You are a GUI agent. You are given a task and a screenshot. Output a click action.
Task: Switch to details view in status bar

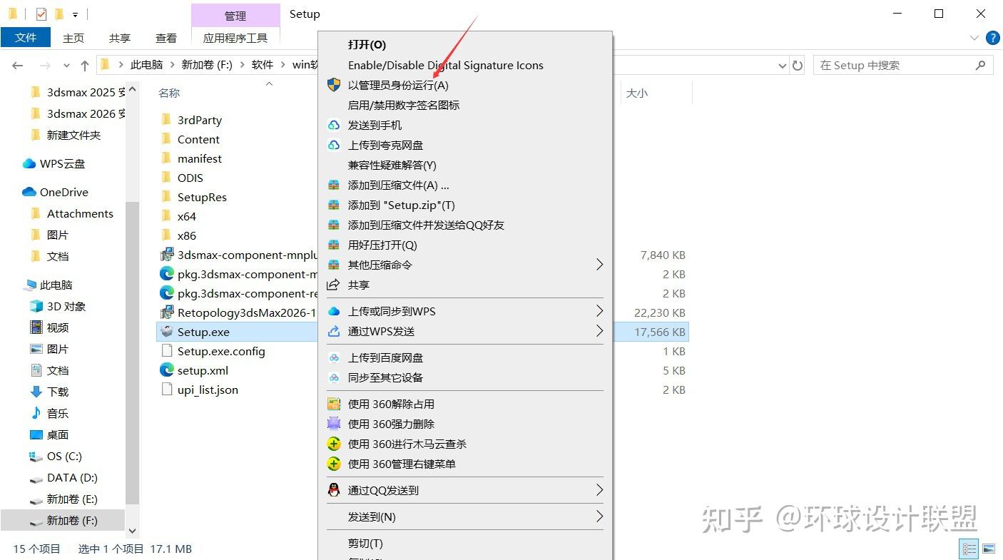click(x=969, y=549)
